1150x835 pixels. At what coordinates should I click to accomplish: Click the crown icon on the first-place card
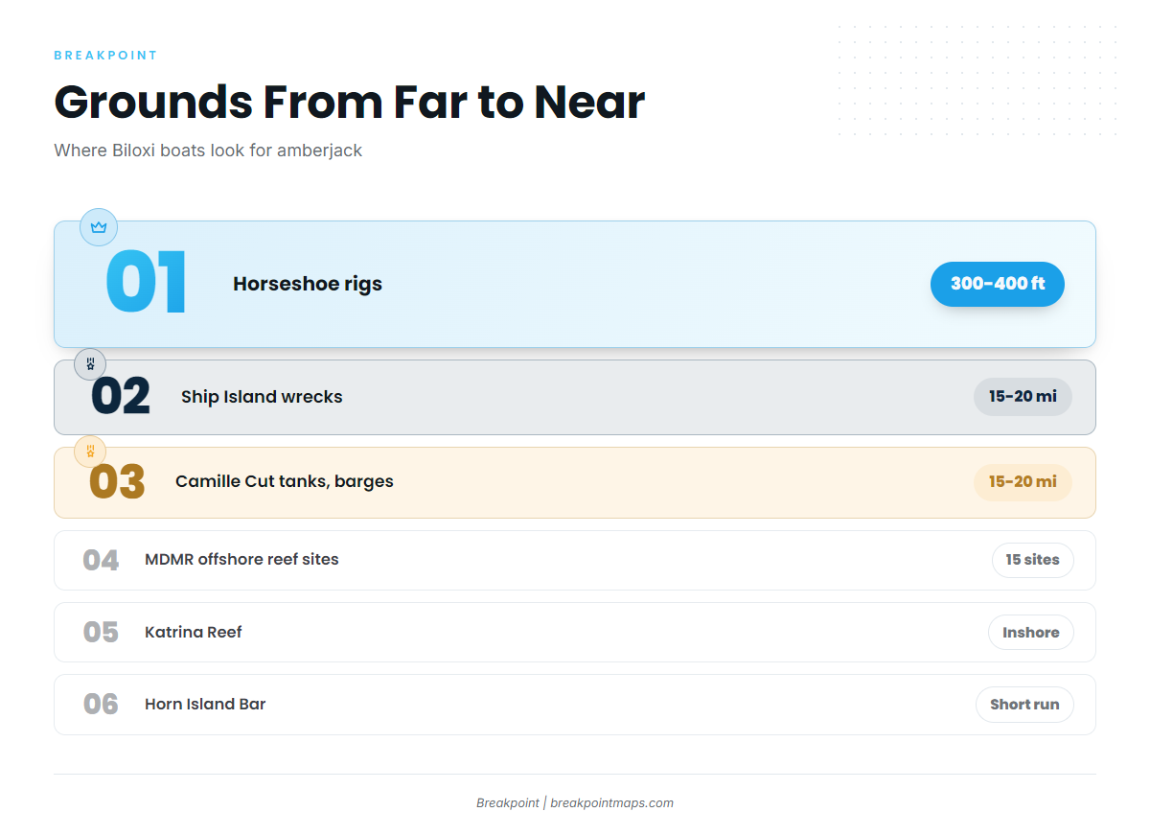[x=98, y=227]
